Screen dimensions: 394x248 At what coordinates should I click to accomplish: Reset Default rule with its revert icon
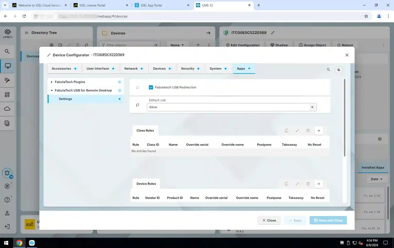[138, 105]
